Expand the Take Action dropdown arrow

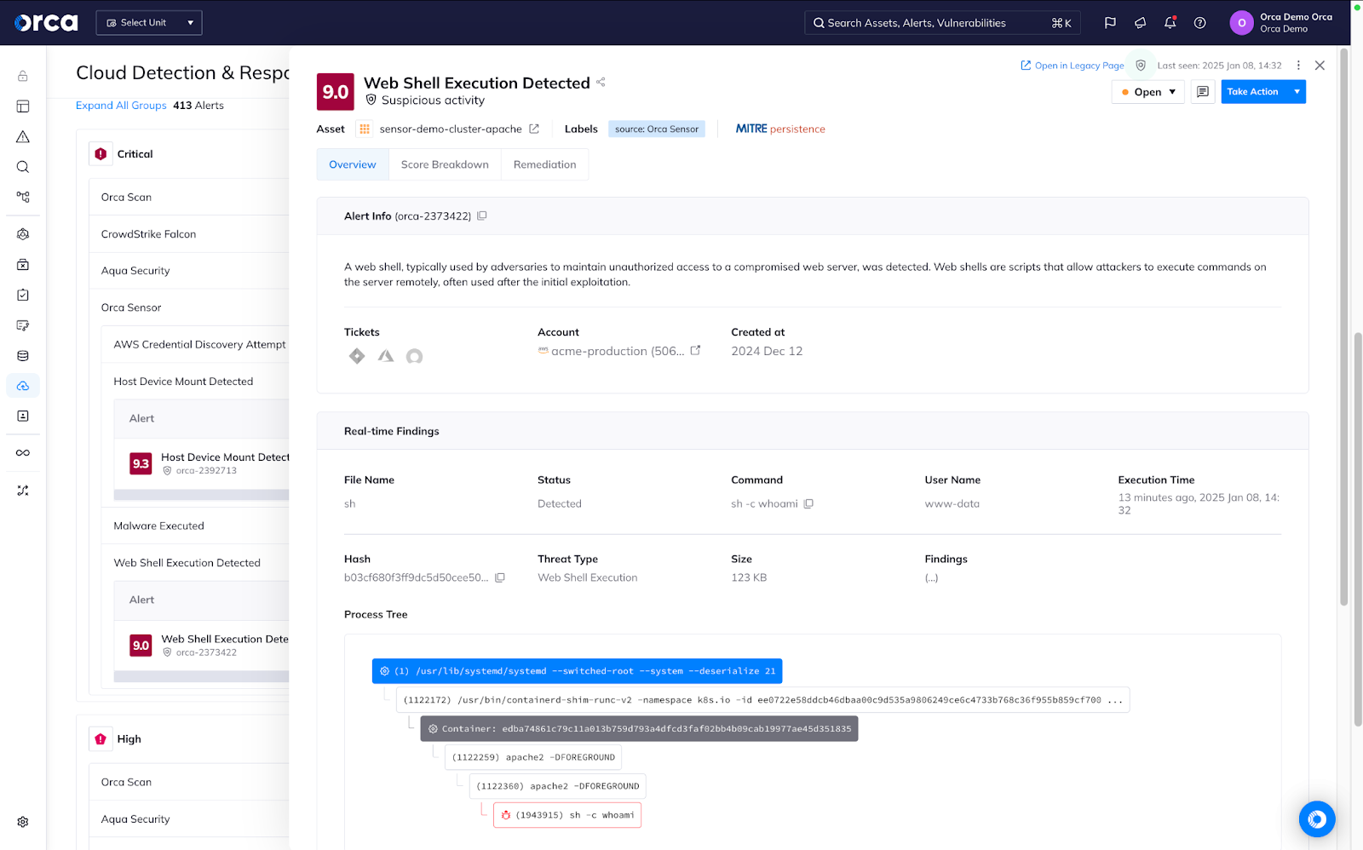(1297, 92)
